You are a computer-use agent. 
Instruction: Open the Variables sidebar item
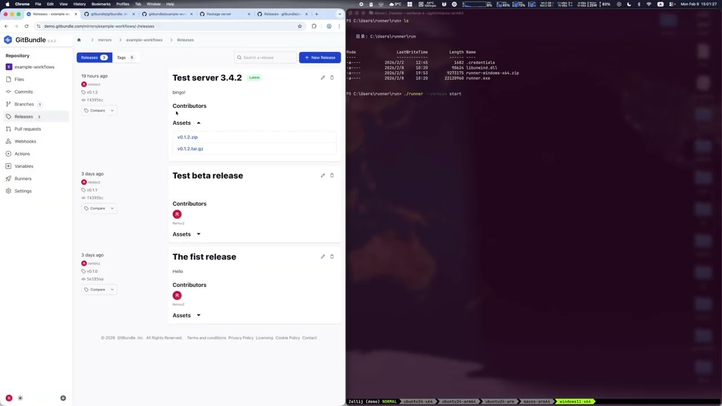pos(24,166)
